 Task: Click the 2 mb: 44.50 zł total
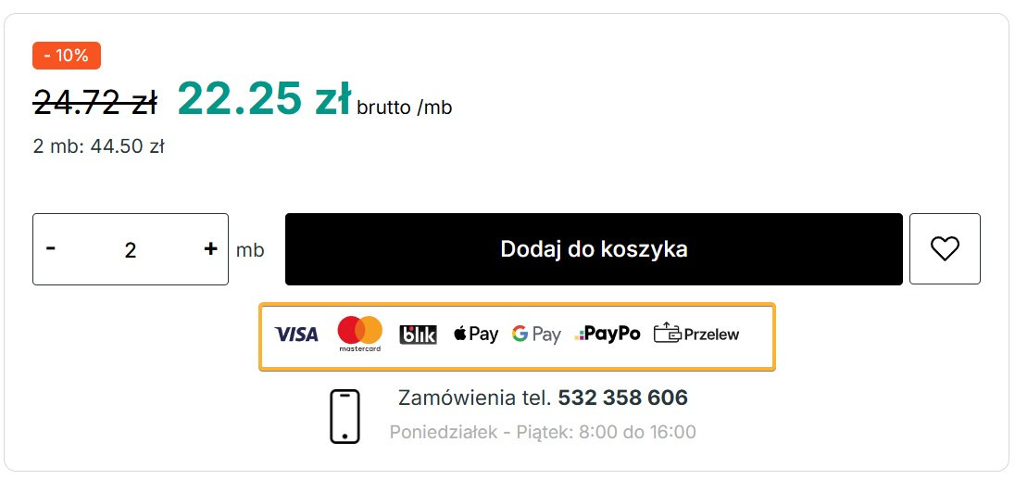coord(98,146)
